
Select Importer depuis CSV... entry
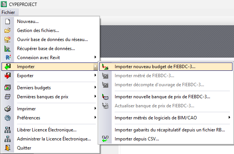[166, 139]
